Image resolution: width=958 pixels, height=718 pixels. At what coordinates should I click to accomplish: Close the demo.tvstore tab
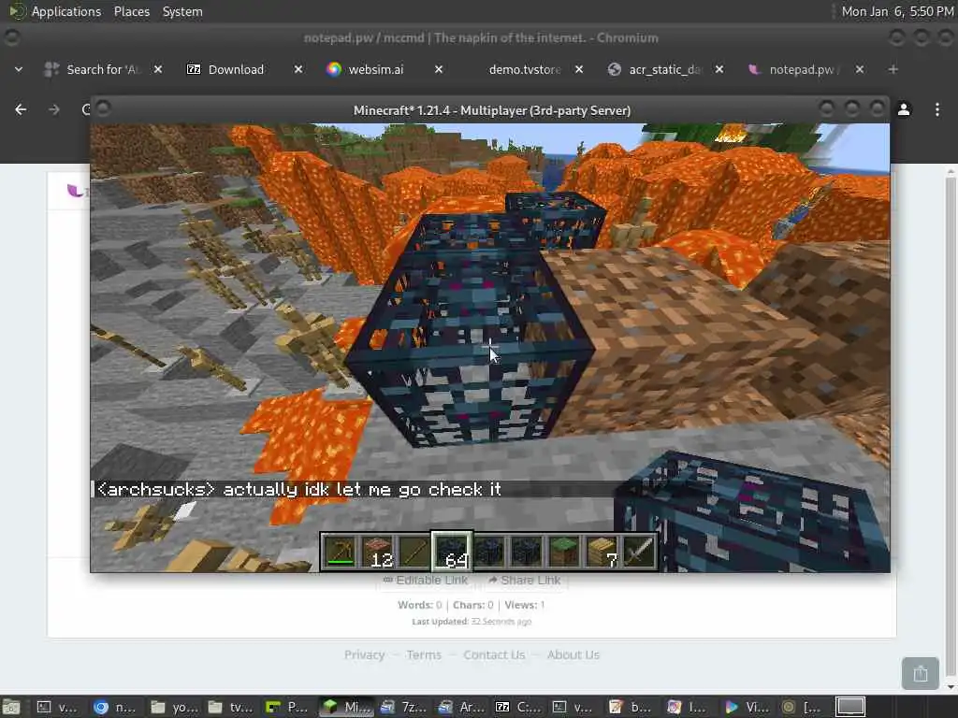(x=579, y=69)
